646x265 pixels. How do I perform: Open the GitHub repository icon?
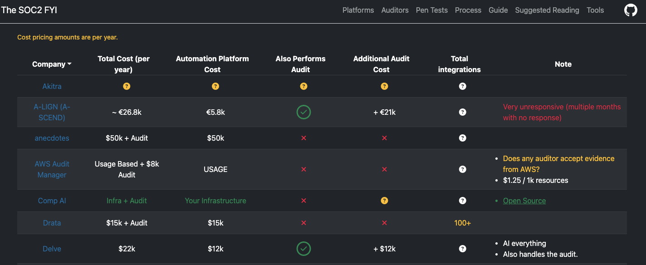pyautogui.click(x=630, y=10)
